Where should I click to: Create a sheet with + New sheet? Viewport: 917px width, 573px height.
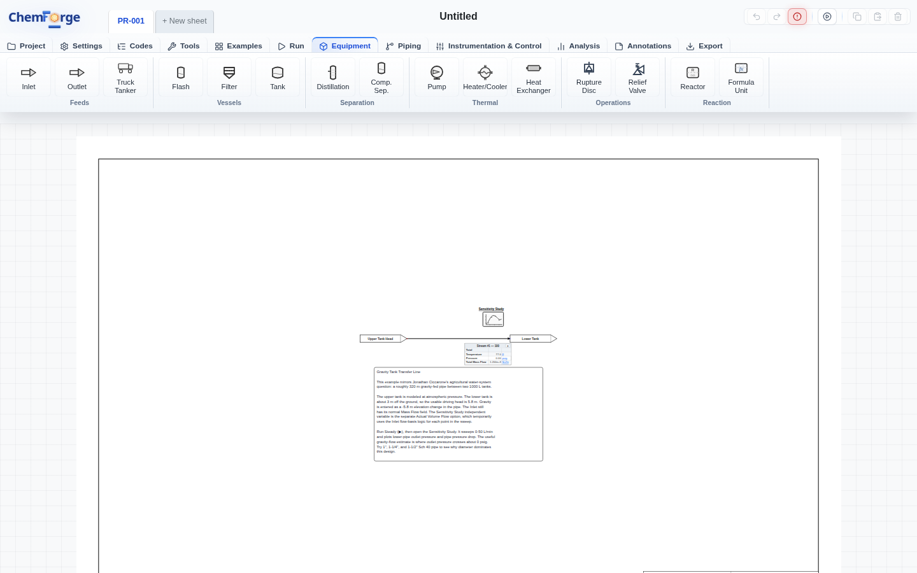tap(185, 21)
